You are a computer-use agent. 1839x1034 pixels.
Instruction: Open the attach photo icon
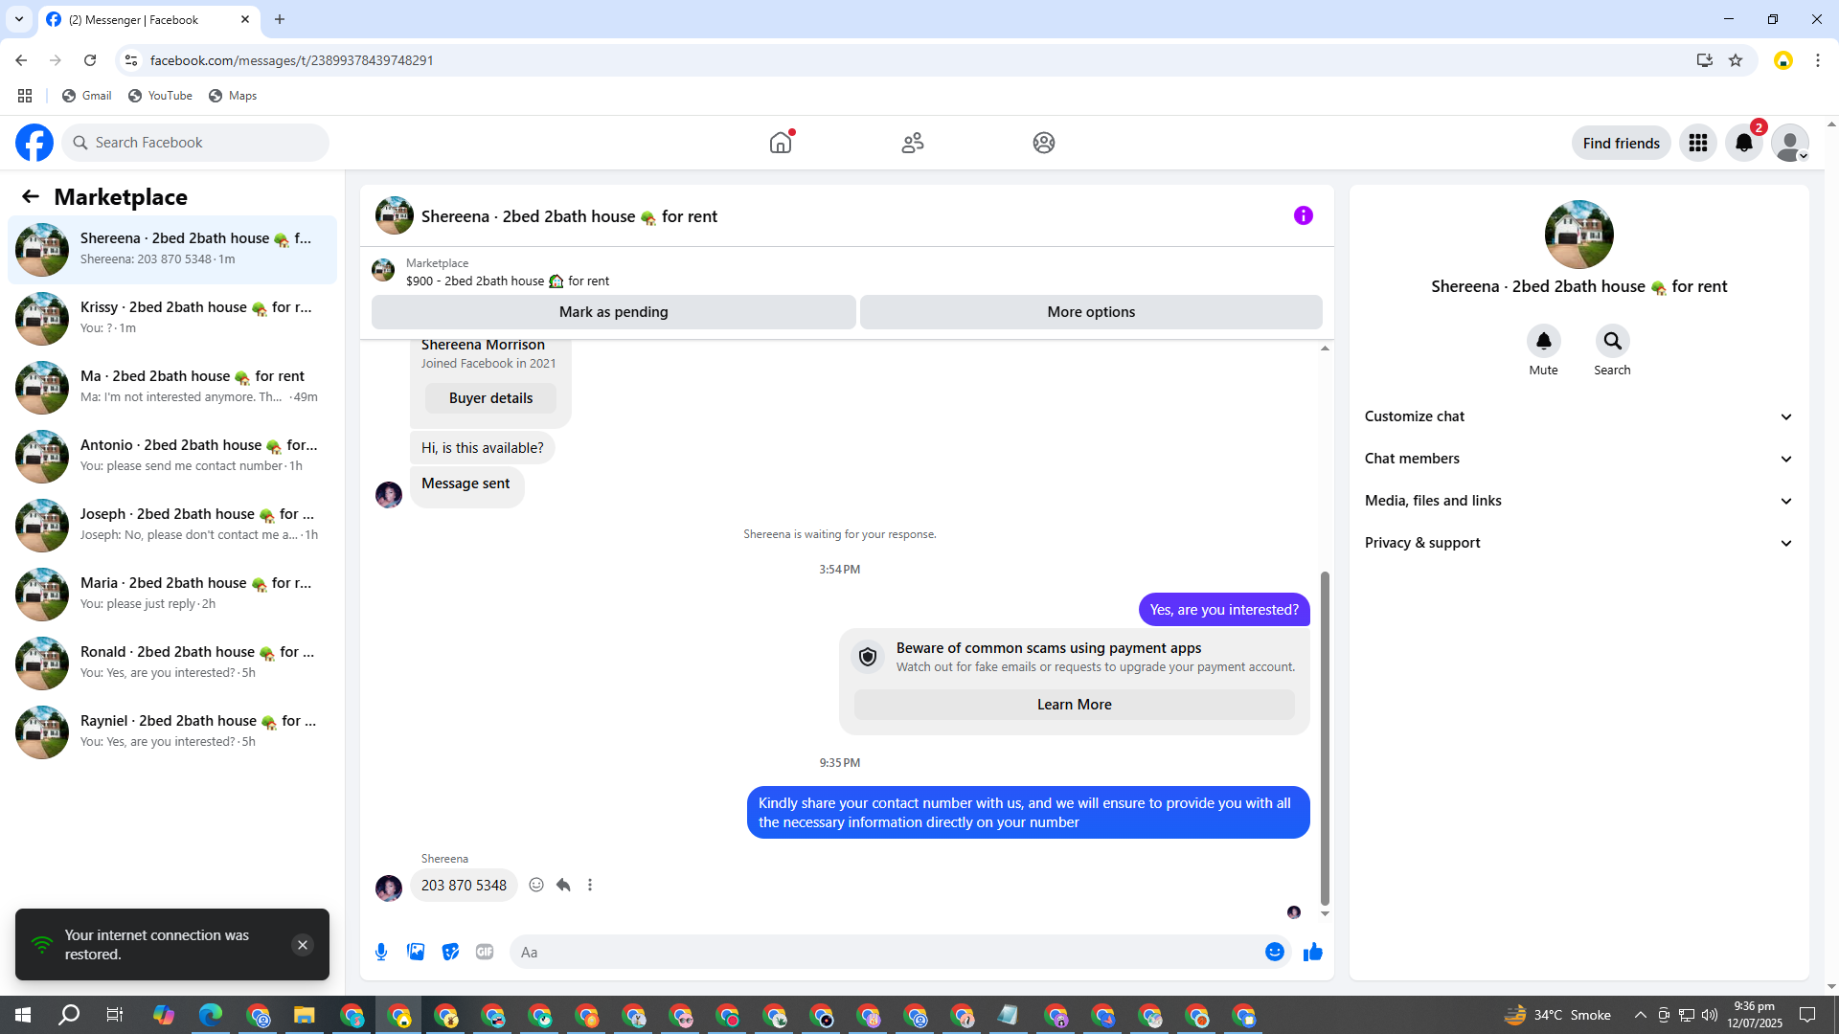[x=416, y=952]
